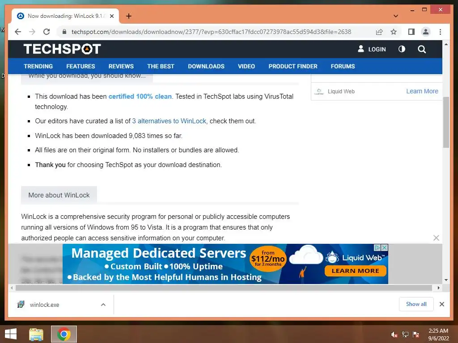458x343 pixels.
Task: Open DOWNLOADS menu
Action: tap(206, 66)
